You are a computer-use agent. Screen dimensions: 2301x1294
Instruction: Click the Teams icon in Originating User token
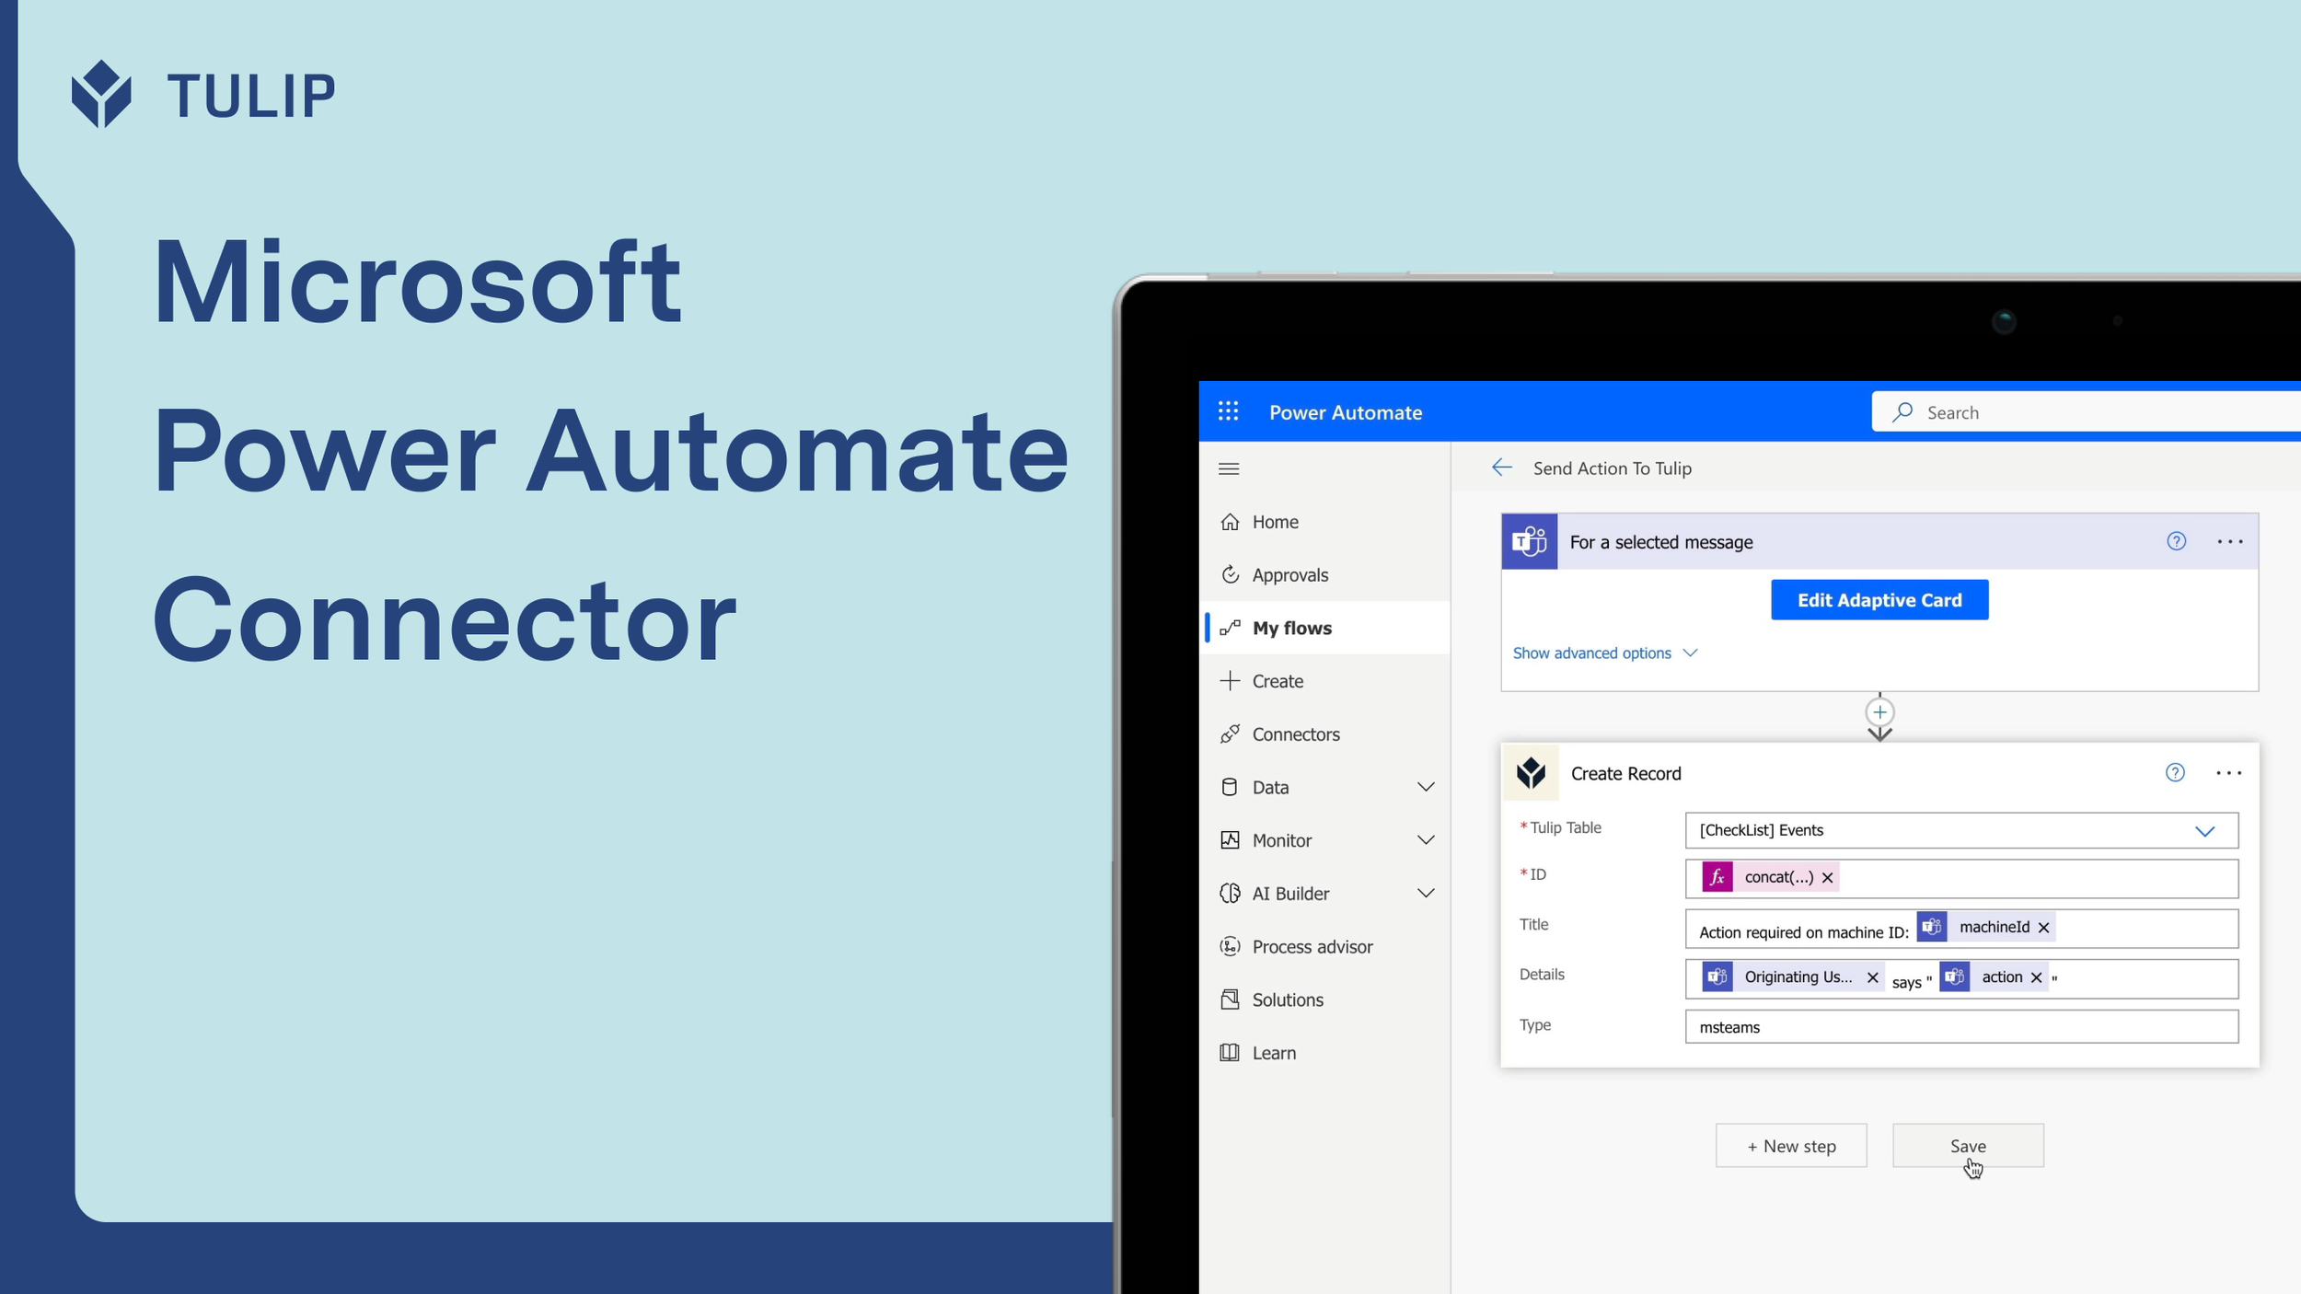[x=1717, y=976]
